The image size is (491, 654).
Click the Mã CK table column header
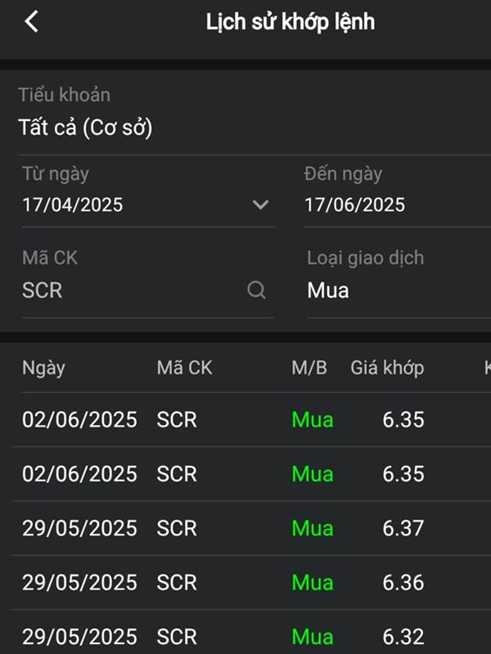click(x=185, y=367)
